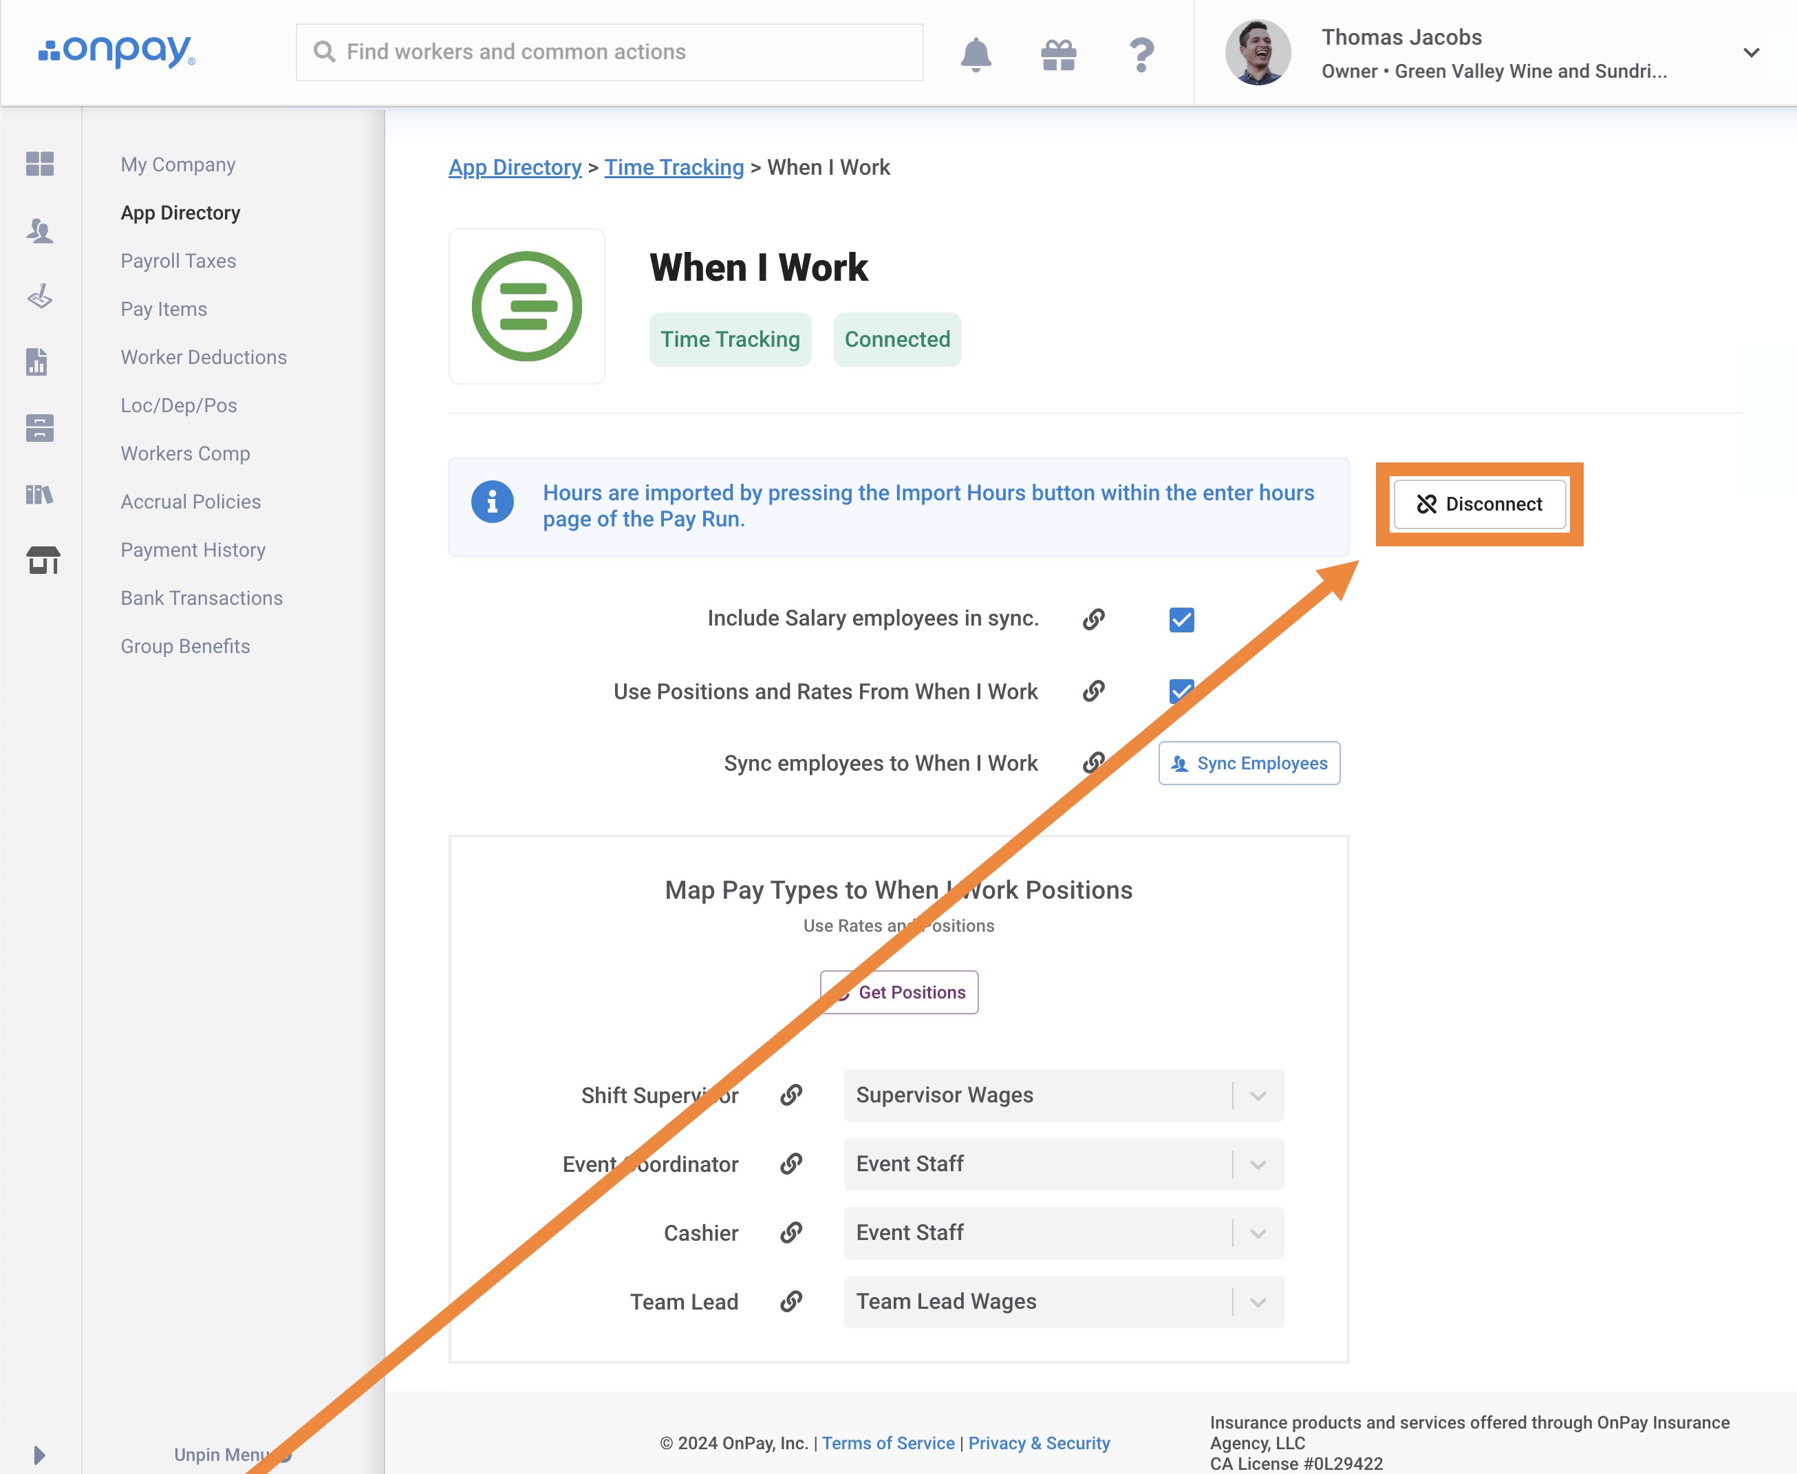The image size is (1797, 1474).
Task: Click the blue info icon in banner
Action: click(493, 502)
